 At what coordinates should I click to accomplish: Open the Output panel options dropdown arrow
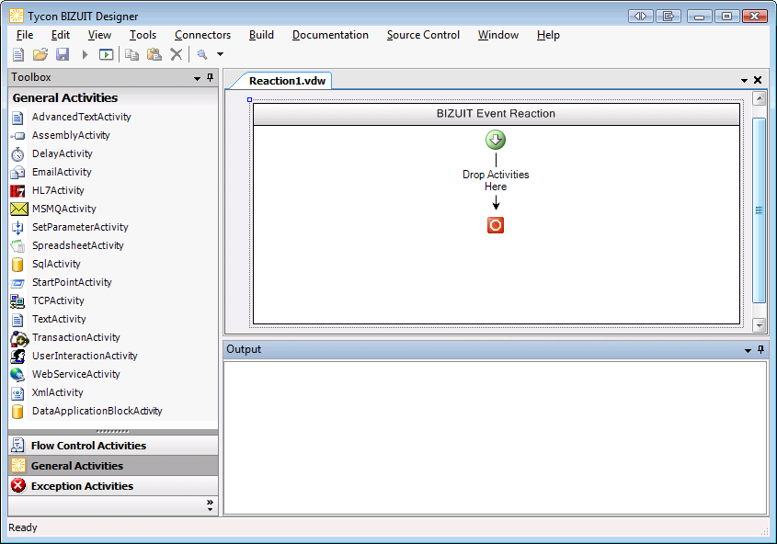point(748,350)
